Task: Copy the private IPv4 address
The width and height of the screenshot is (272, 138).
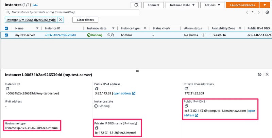Action: click(186, 89)
